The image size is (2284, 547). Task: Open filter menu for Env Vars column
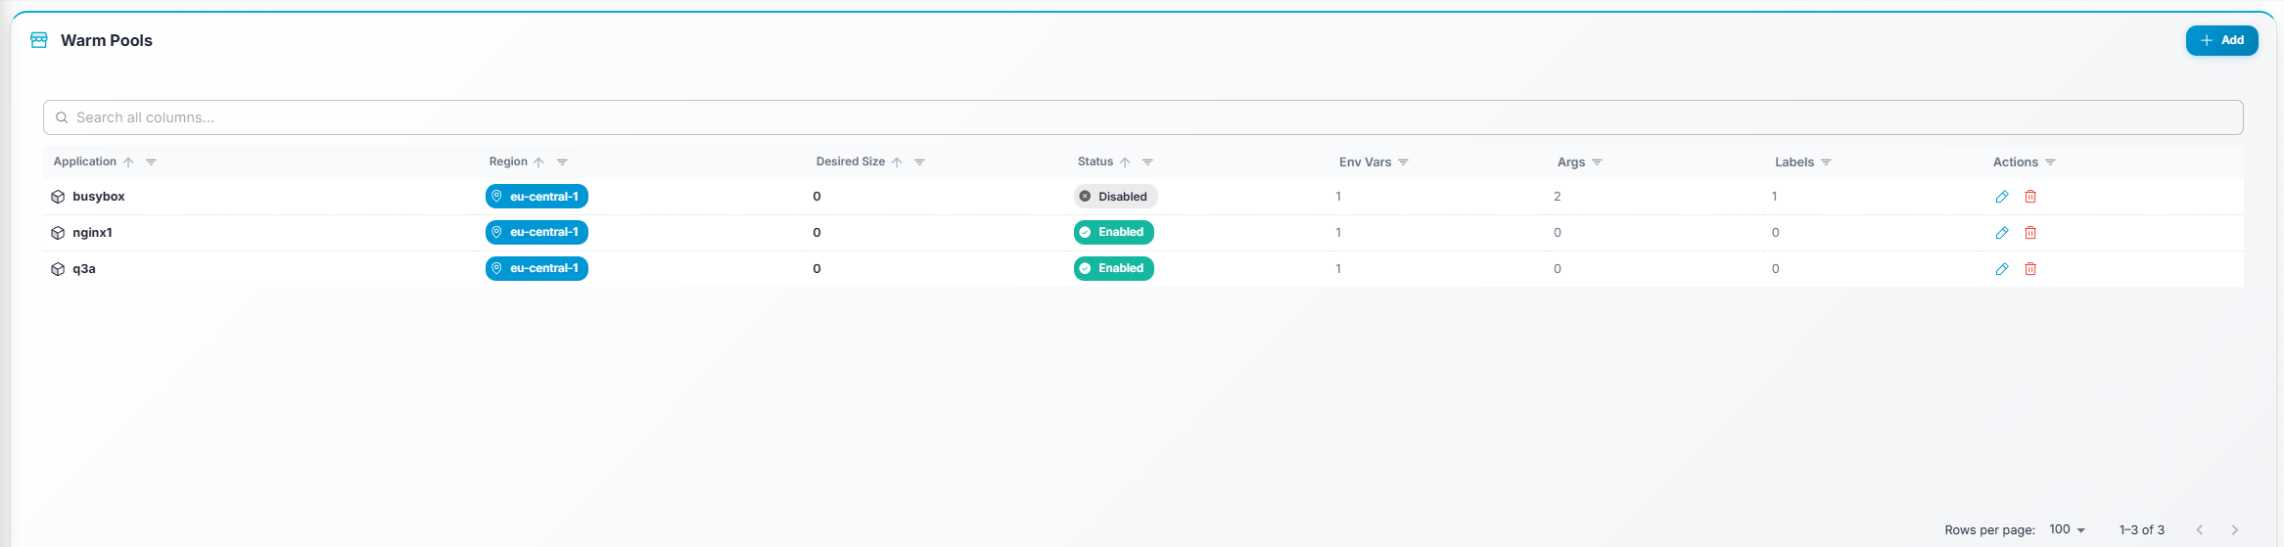(x=1403, y=162)
